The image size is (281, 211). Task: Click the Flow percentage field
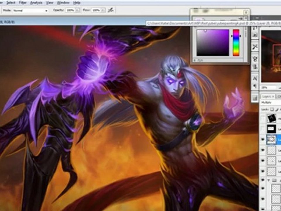tap(96, 10)
